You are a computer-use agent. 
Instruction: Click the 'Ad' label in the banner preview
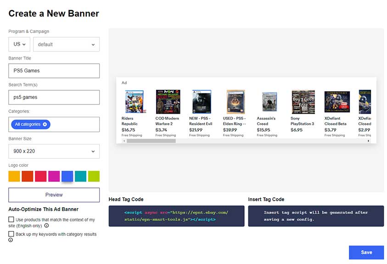click(124, 83)
